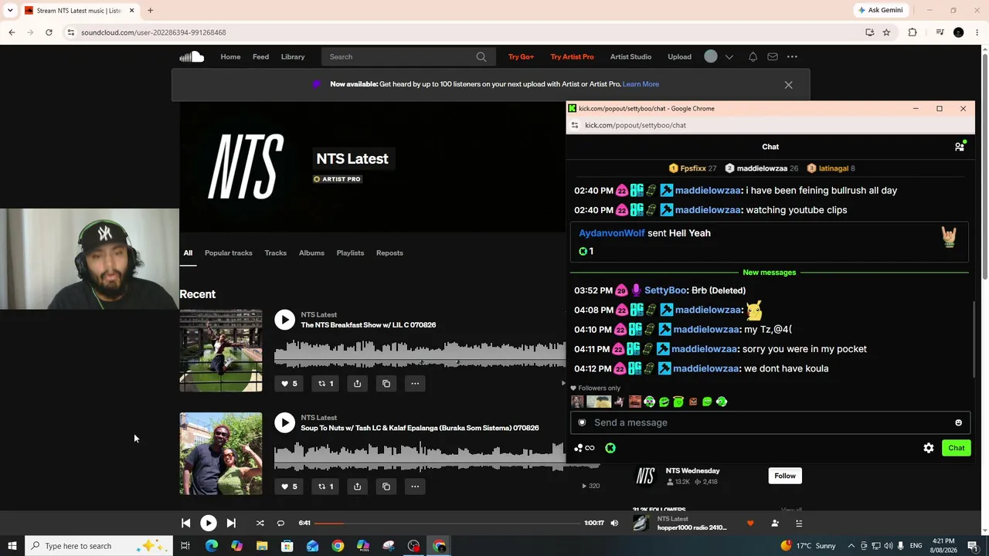989x556 pixels.
Task: Skip to previous track in player
Action: [186, 523]
